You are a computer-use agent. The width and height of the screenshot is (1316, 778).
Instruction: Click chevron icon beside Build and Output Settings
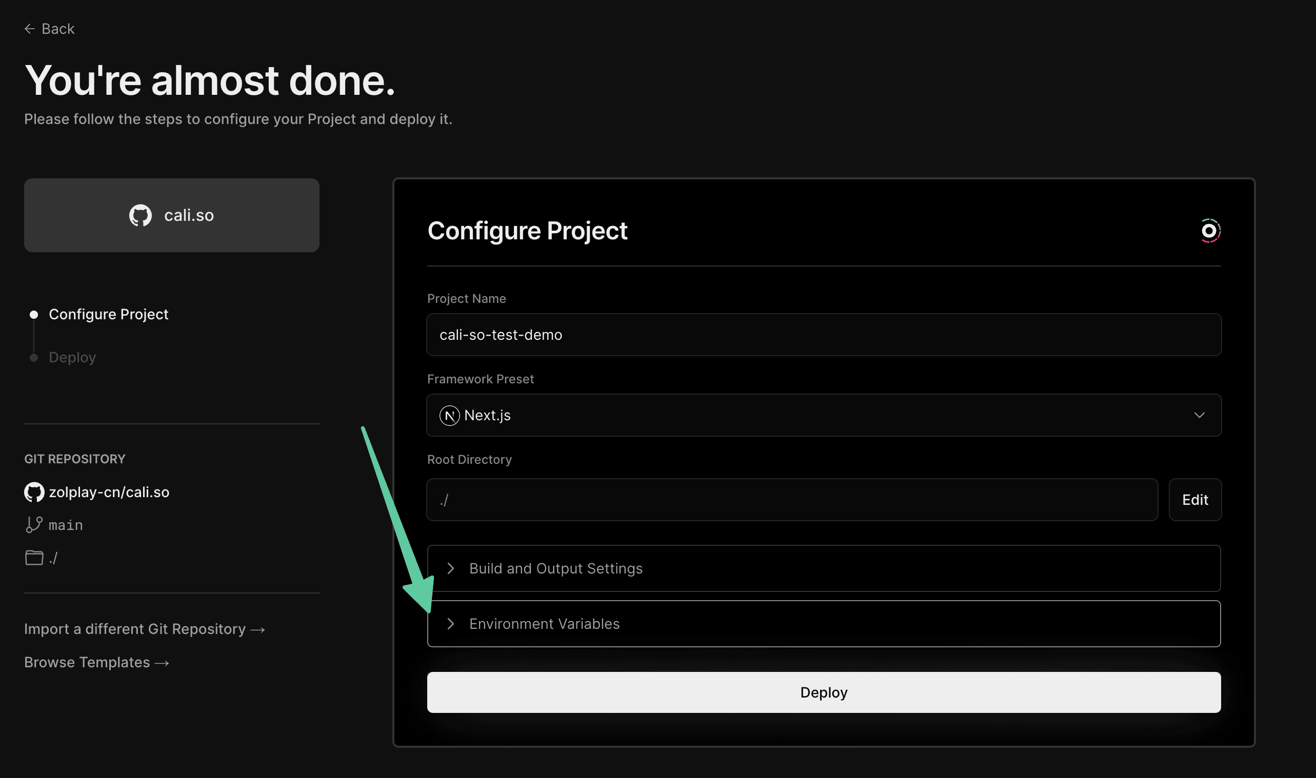(x=451, y=569)
